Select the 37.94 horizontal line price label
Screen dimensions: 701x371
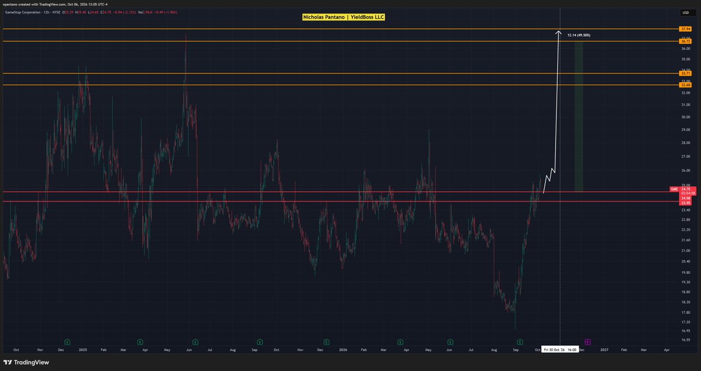coord(685,29)
